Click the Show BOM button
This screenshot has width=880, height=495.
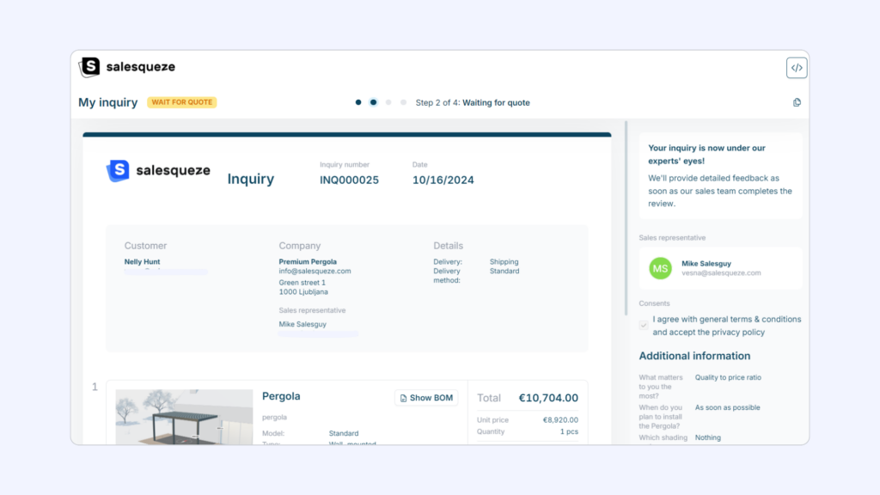426,398
